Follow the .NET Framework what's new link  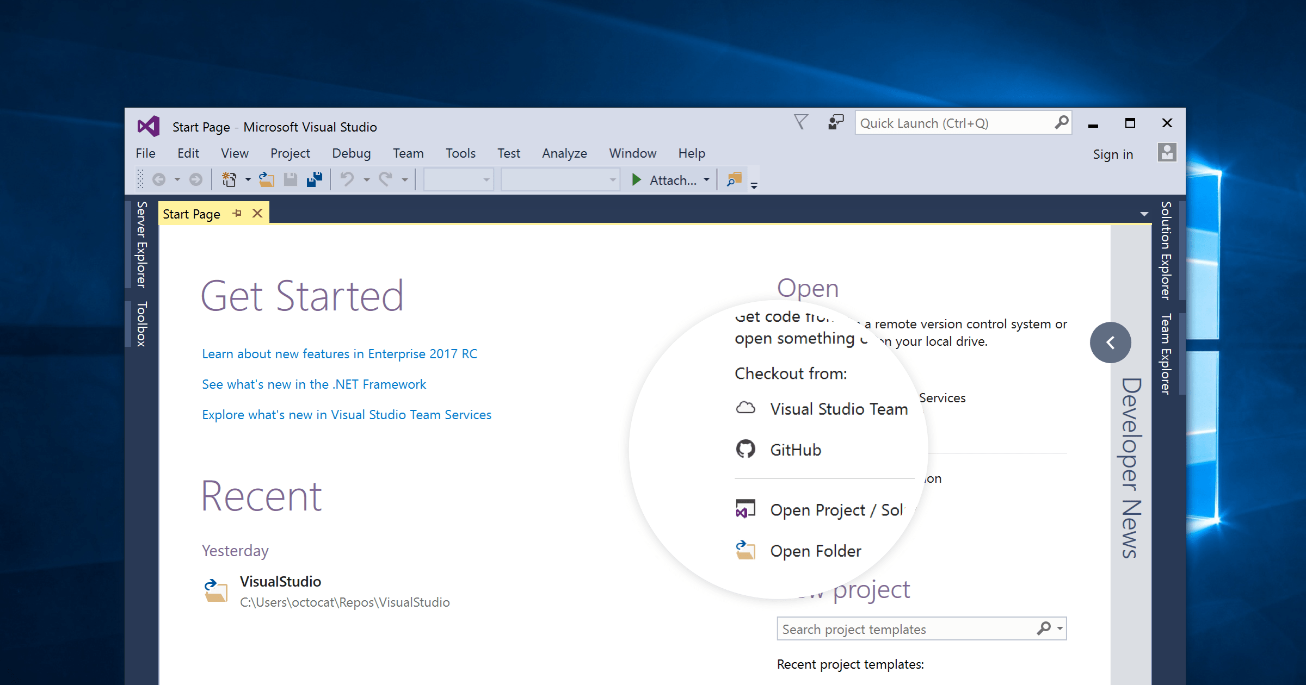click(x=313, y=384)
